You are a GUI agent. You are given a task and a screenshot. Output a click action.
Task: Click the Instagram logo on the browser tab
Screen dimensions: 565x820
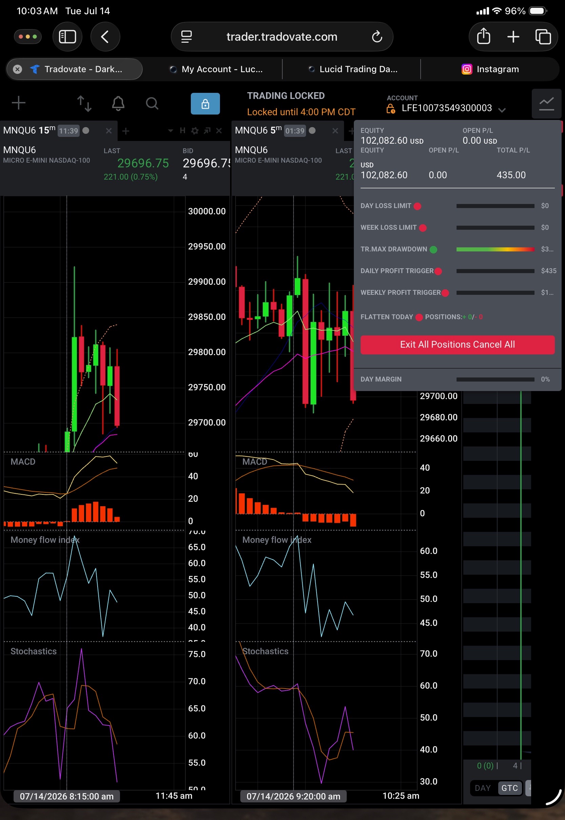467,69
